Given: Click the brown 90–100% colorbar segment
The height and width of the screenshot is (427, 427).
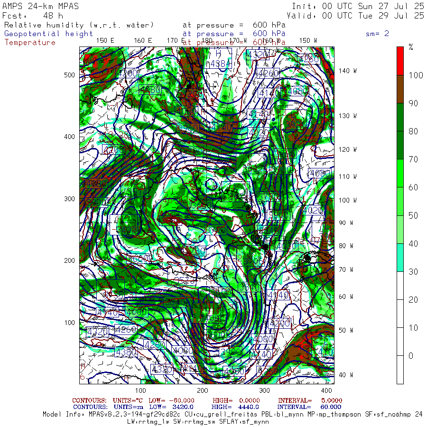Looking at the screenshot, I should 400,89.
